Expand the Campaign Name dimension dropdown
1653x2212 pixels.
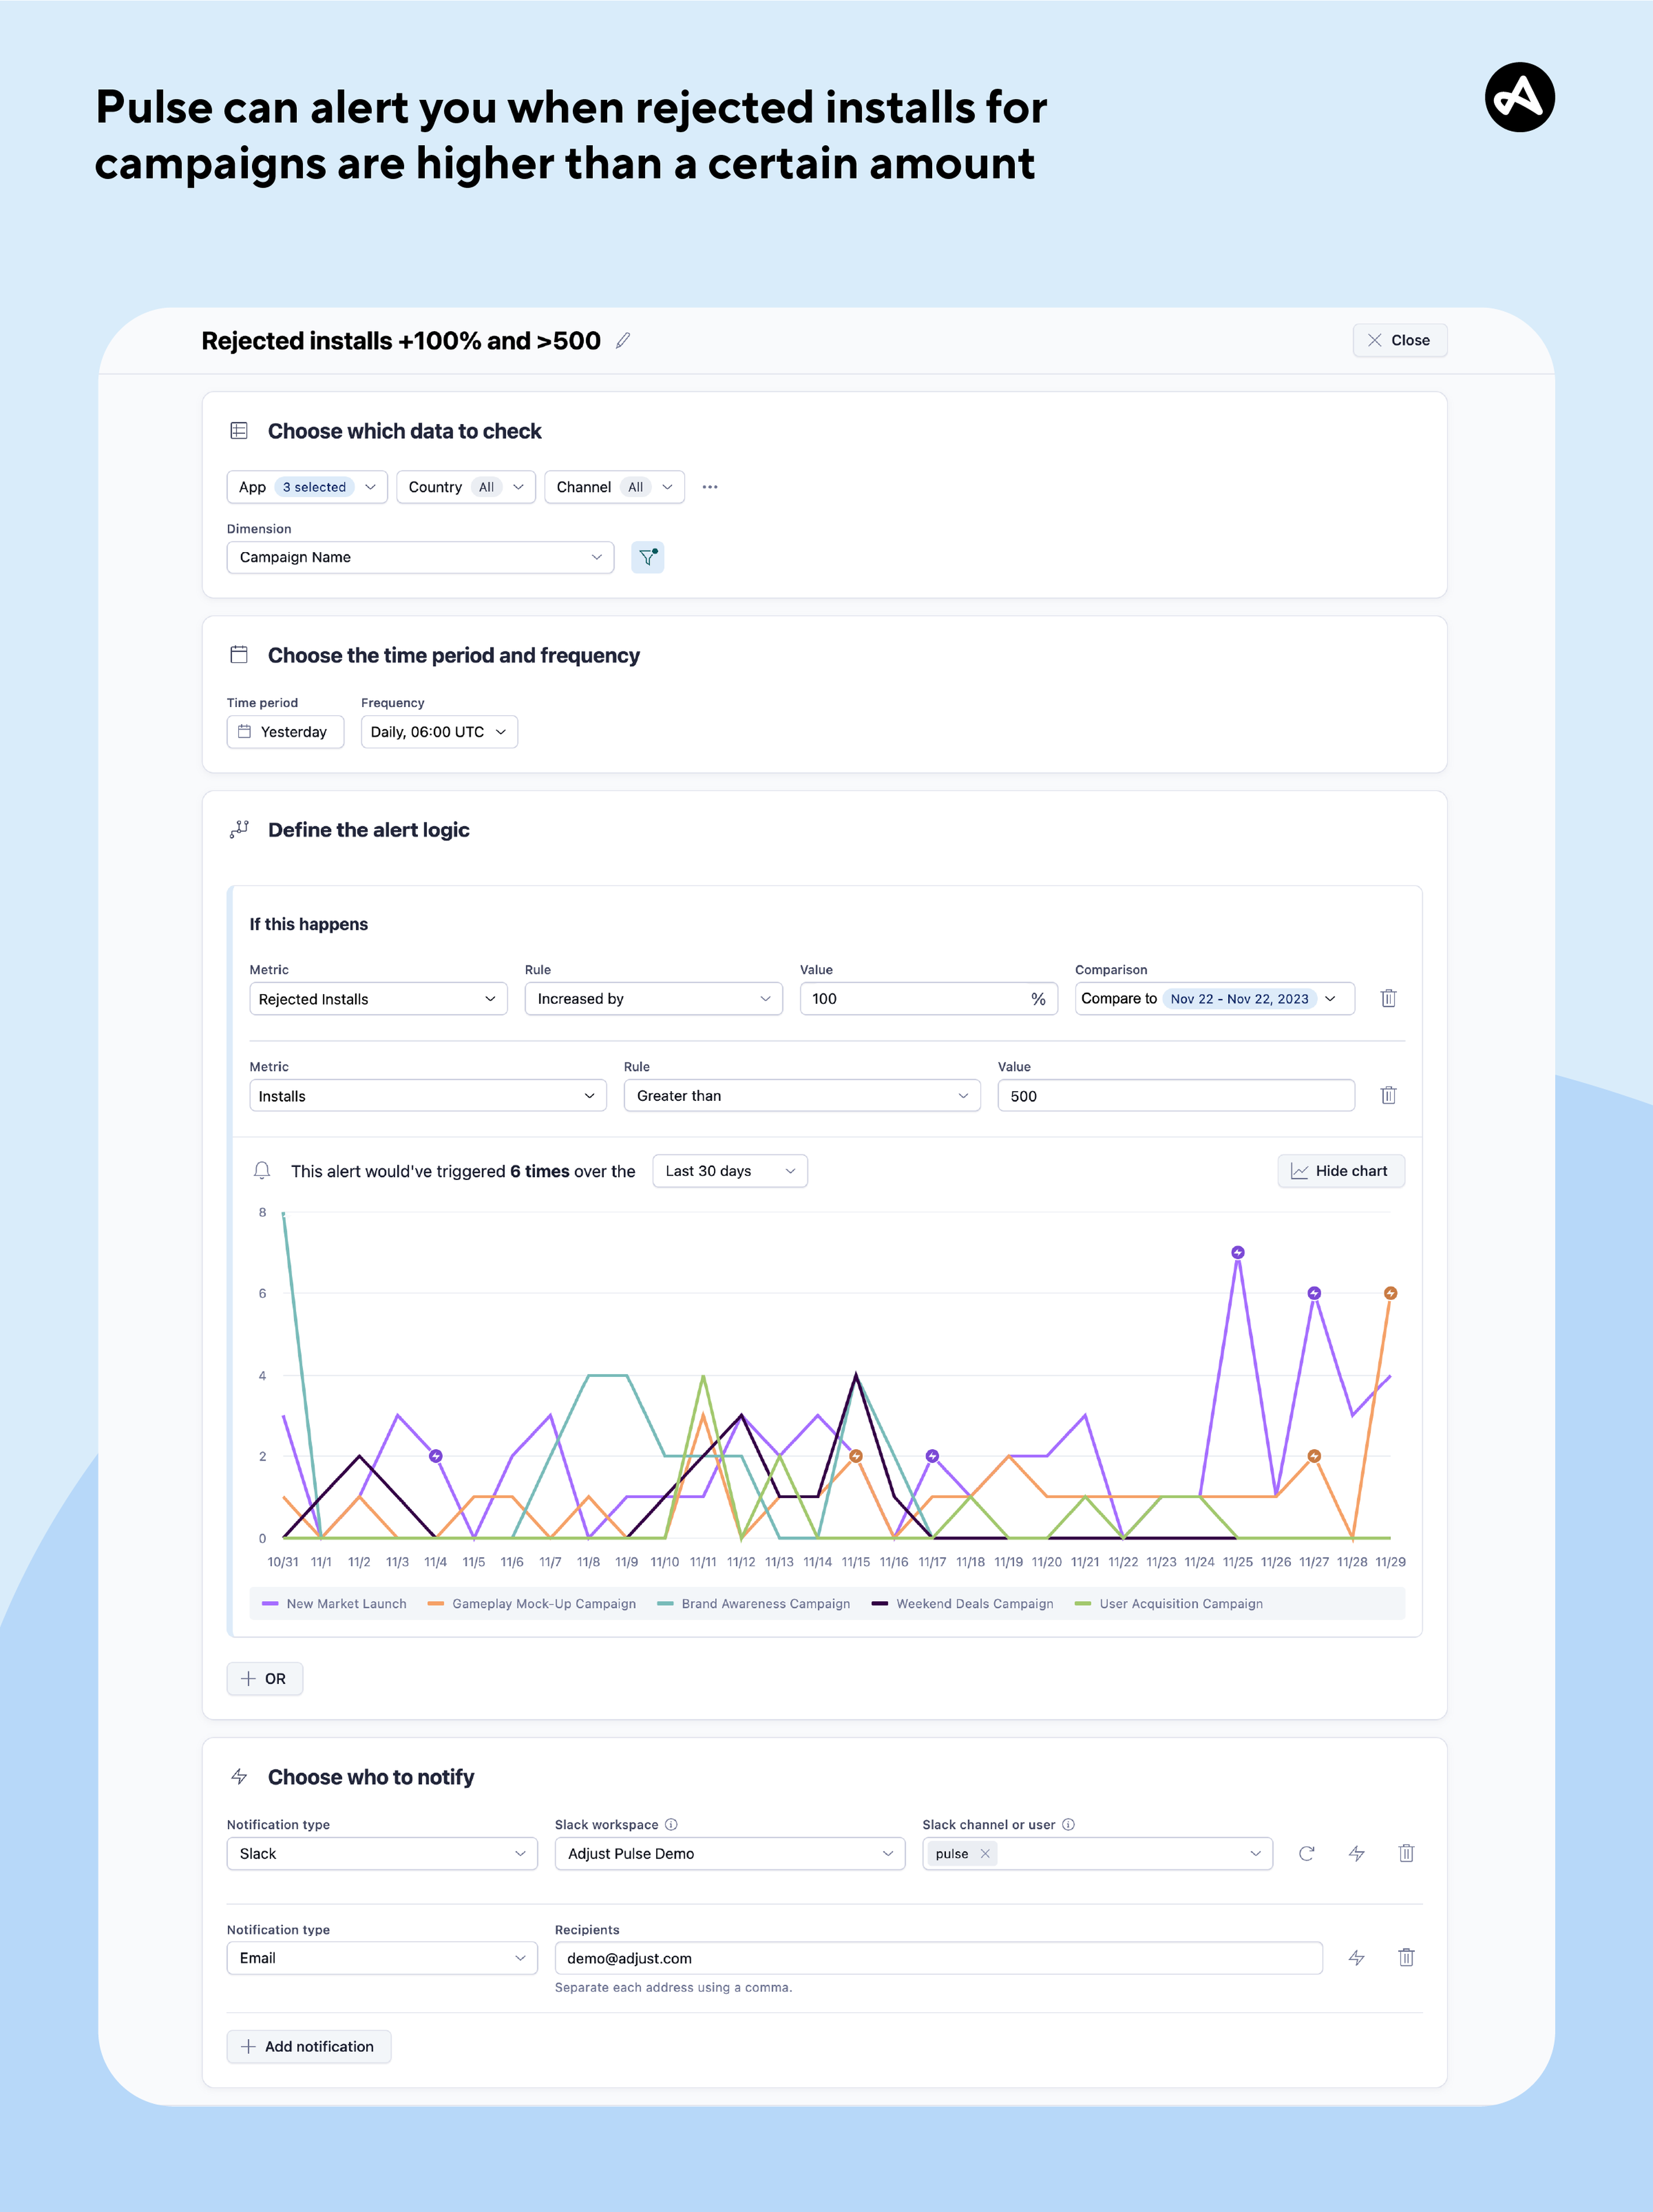420,557
